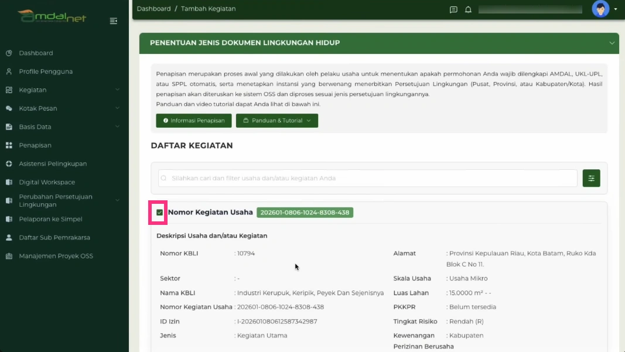Click the Penapisan grid icon in sidebar
This screenshot has height=352, width=625.
tap(9, 145)
